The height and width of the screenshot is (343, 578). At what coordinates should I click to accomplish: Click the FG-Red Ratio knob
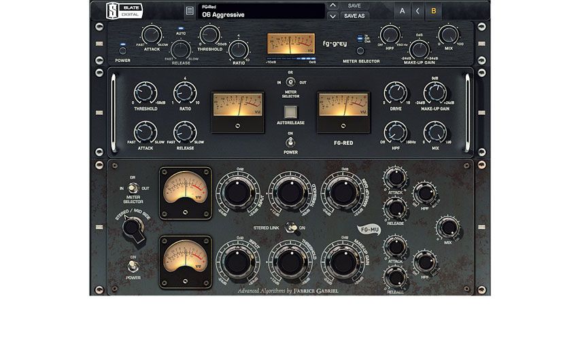click(185, 93)
